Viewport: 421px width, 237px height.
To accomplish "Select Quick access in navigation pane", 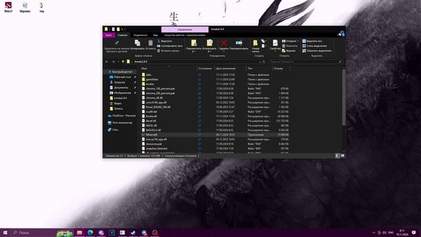I will (x=120, y=72).
